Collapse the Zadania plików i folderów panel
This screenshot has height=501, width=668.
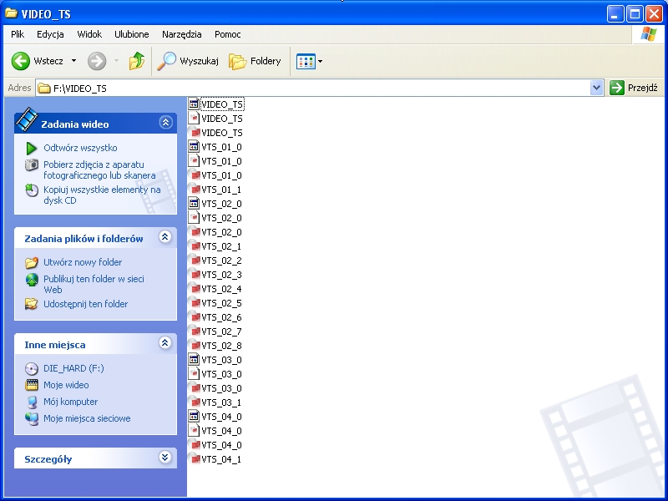(x=165, y=237)
